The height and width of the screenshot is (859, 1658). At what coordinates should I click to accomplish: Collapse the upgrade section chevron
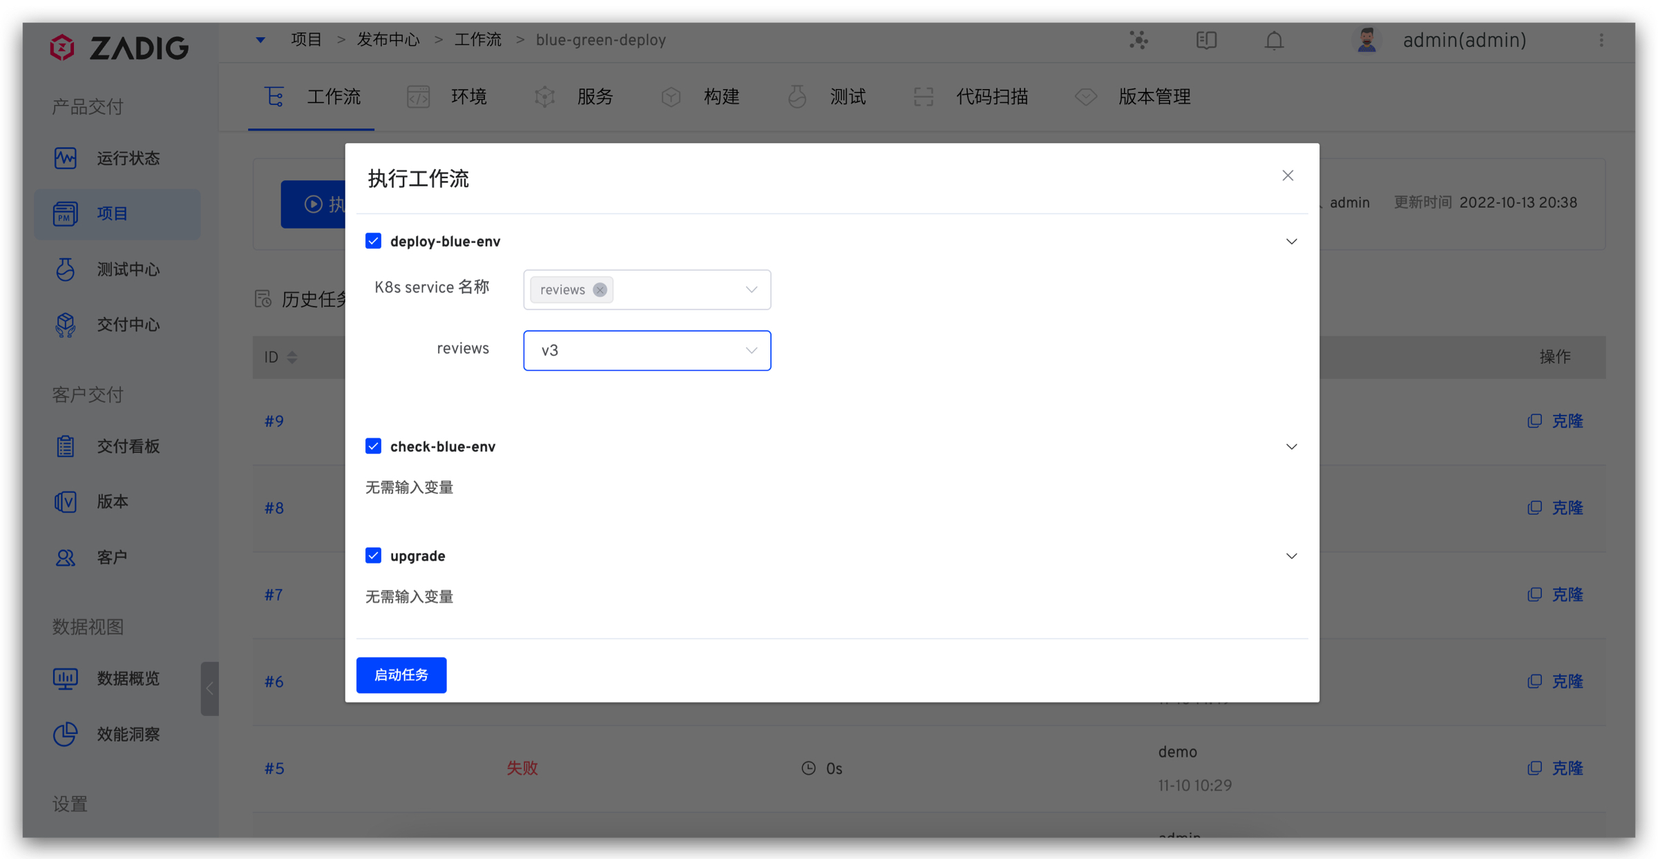[1291, 556]
